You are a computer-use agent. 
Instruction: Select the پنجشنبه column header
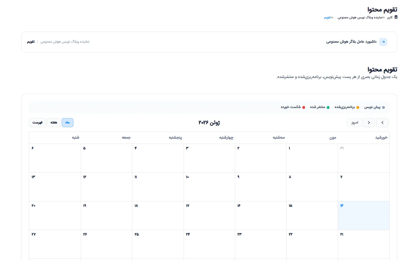(x=158, y=138)
